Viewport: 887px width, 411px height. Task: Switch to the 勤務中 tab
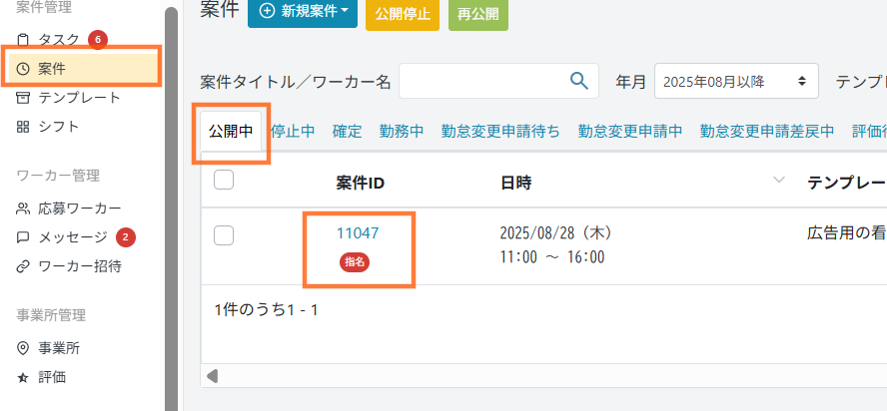point(402,131)
